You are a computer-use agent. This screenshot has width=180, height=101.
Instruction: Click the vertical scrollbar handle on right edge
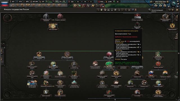[x=179, y=53]
